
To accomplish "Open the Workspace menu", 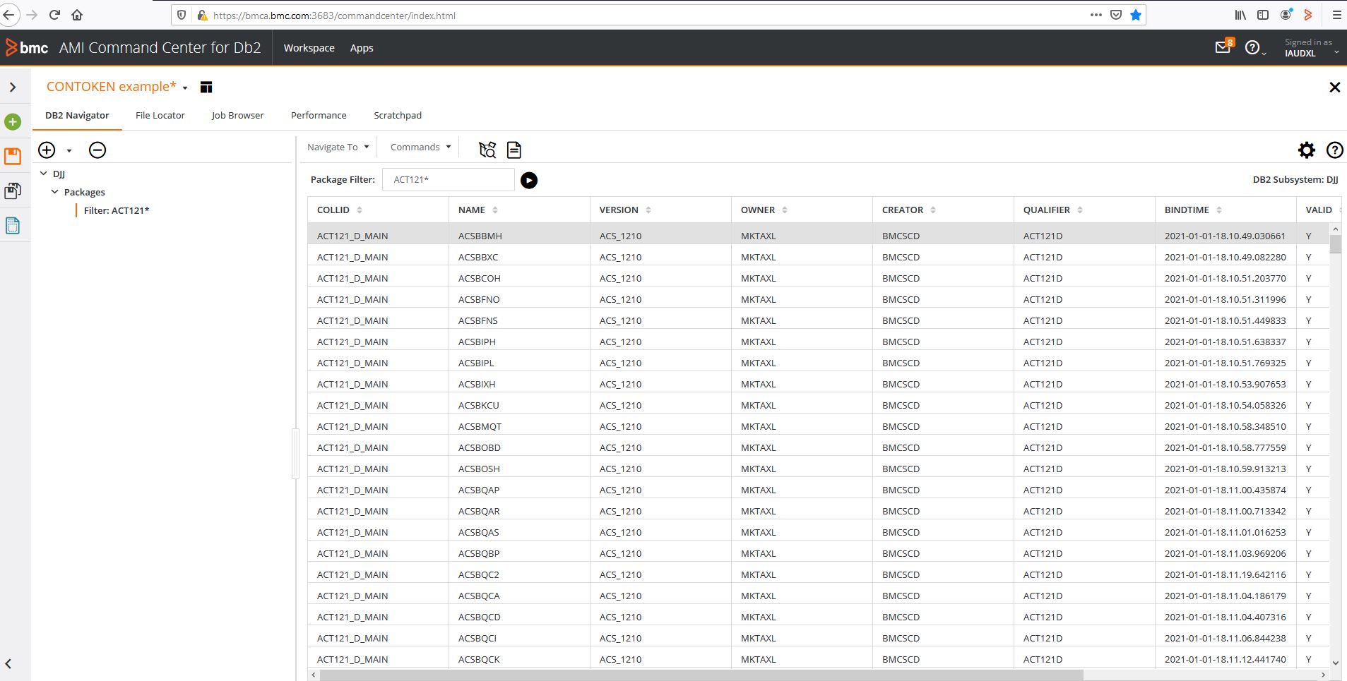I will pos(309,48).
